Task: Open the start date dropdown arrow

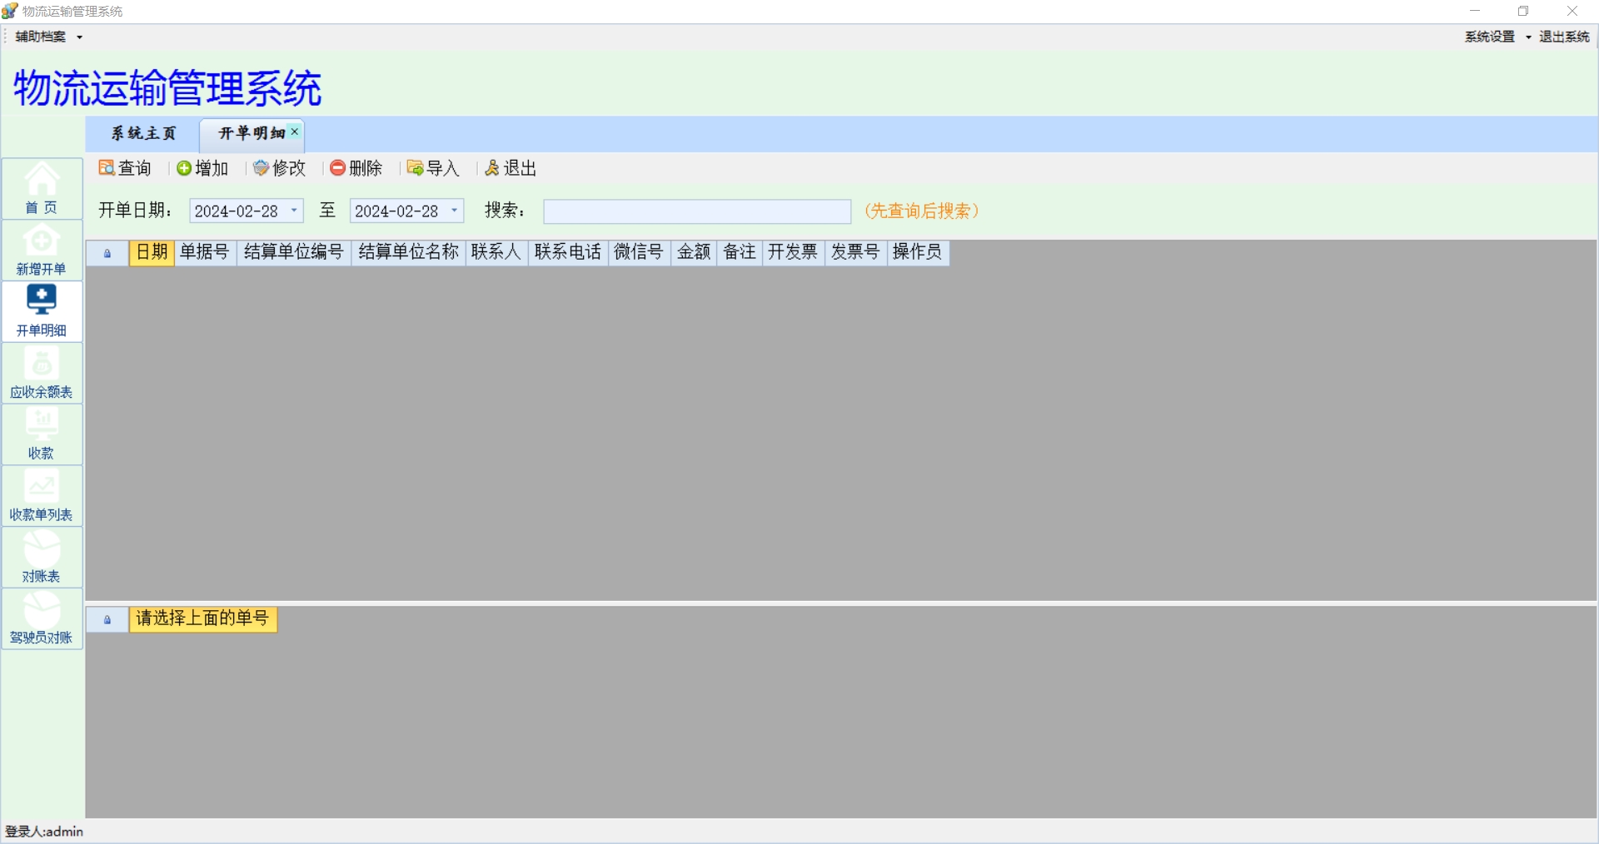Action: (x=294, y=211)
